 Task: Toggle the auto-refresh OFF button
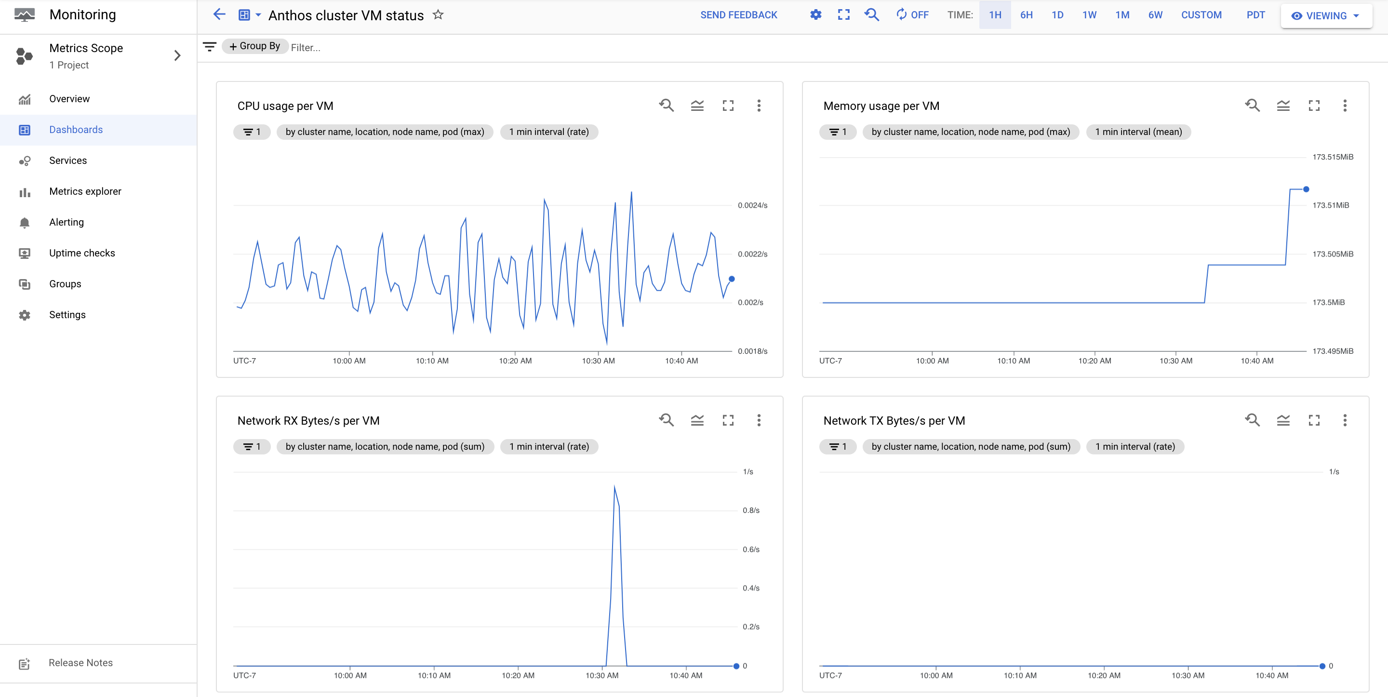coord(911,15)
